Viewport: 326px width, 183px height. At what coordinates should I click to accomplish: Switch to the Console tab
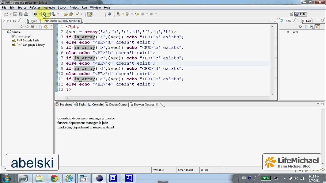click(x=95, y=104)
